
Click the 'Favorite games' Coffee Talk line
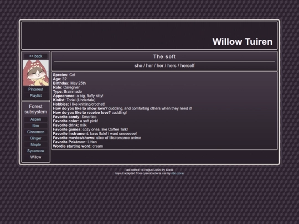(90, 129)
